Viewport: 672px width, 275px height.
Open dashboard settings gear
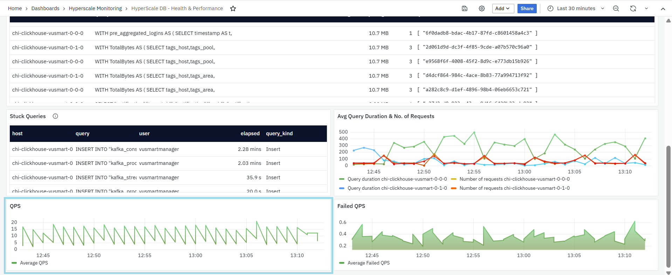tap(482, 9)
